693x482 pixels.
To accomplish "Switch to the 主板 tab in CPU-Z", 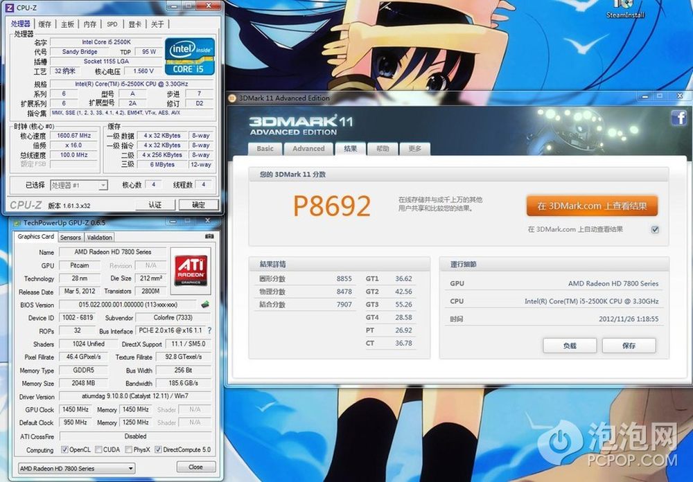I will pos(67,24).
